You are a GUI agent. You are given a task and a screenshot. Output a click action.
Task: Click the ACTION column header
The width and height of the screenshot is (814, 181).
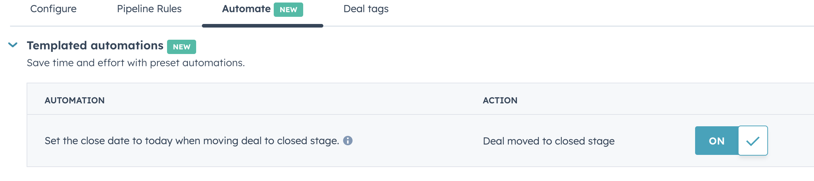coord(500,101)
